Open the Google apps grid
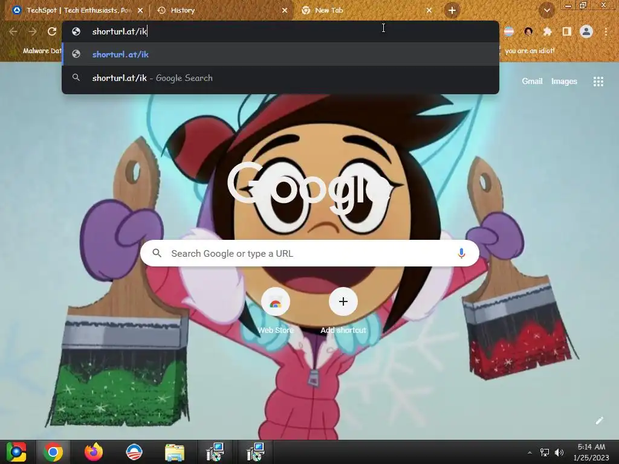The width and height of the screenshot is (619, 464). (598, 82)
